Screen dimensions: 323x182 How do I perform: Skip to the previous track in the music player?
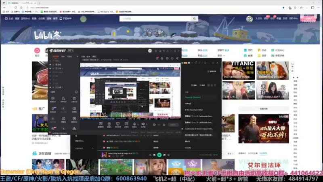[x=154, y=155]
